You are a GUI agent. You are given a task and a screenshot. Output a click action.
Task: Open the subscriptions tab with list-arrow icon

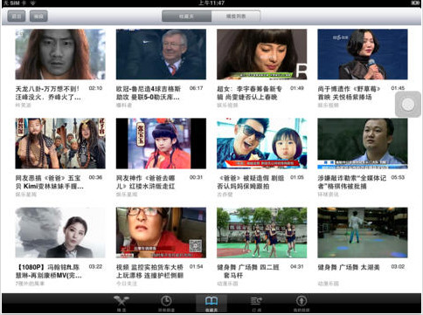(x=256, y=304)
